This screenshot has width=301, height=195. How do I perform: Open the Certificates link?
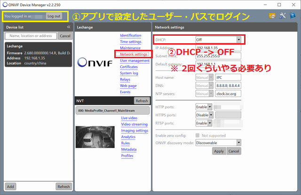tap(129, 67)
